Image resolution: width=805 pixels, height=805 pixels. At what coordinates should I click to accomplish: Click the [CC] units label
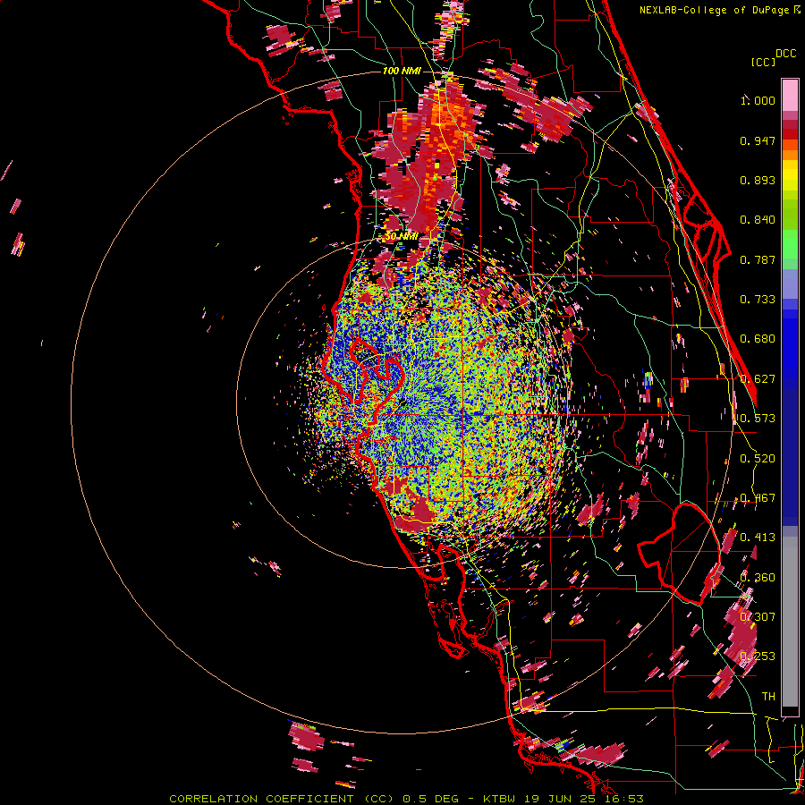763,62
